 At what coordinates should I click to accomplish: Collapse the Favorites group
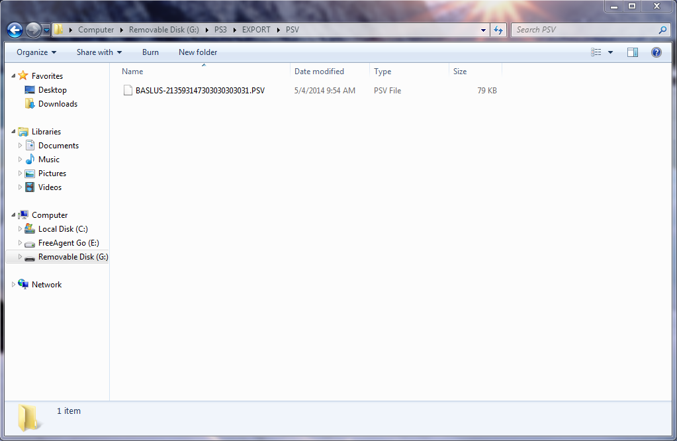[x=13, y=75]
